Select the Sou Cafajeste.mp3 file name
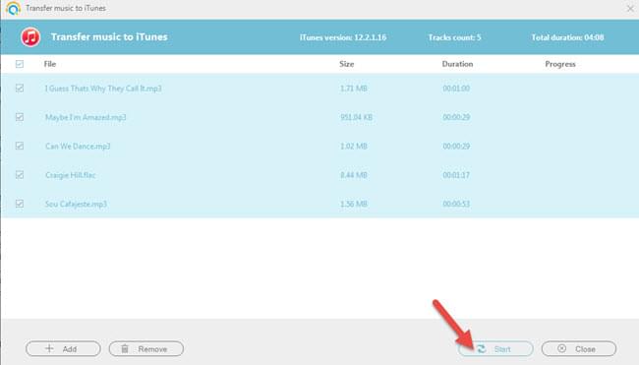Screen dimensions: 639x365 point(76,204)
